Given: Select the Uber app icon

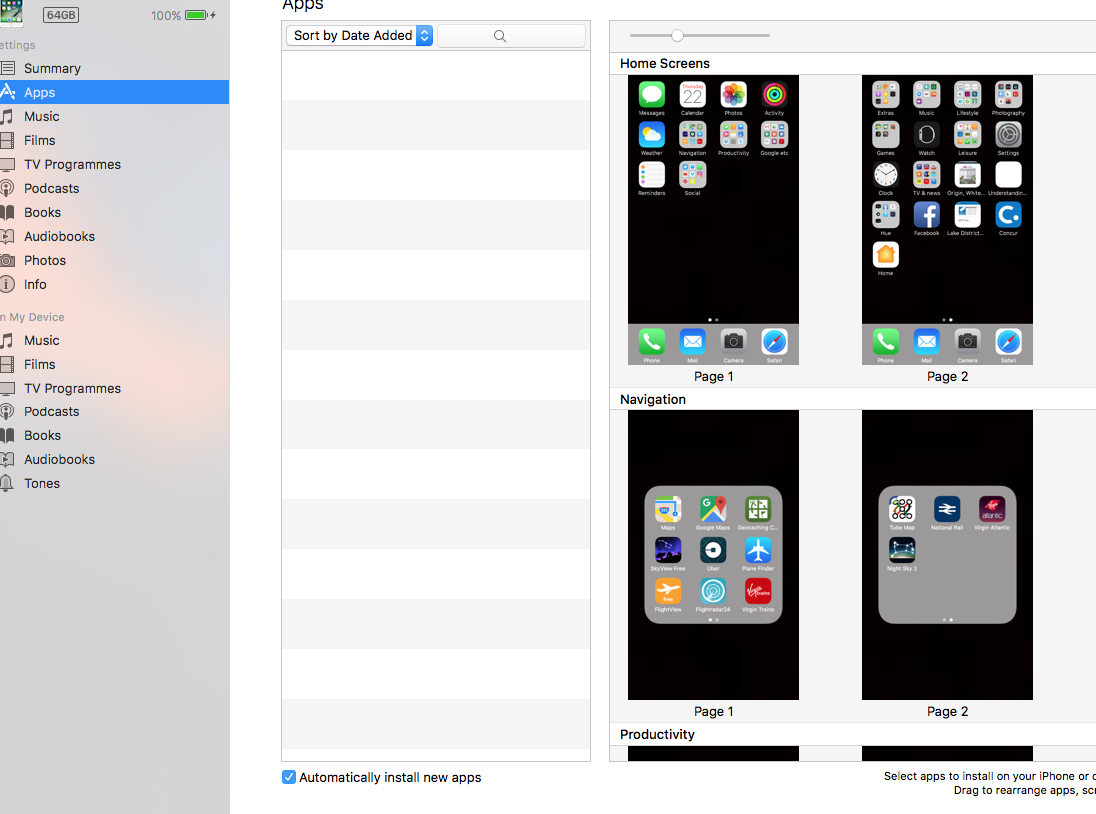Looking at the screenshot, I should tap(713, 550).
